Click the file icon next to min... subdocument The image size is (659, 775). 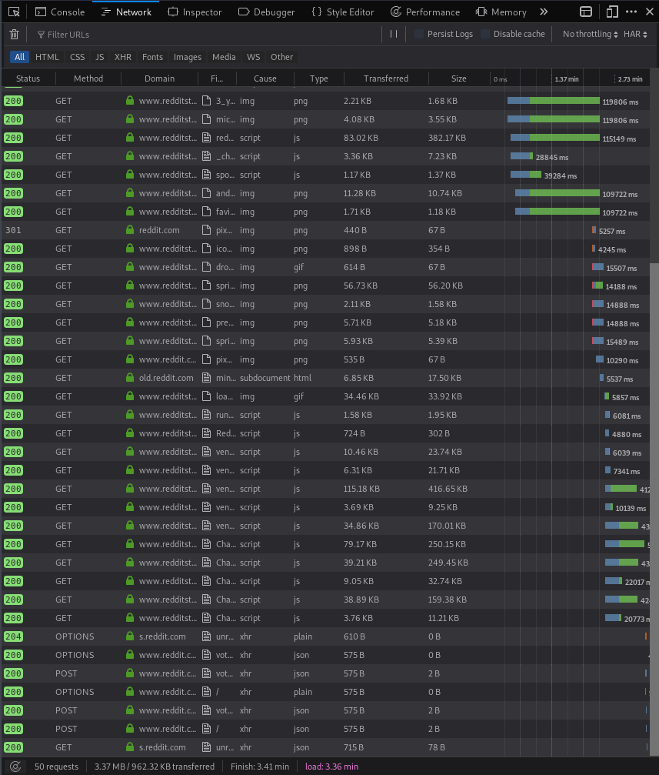click(x=207, y=378)
